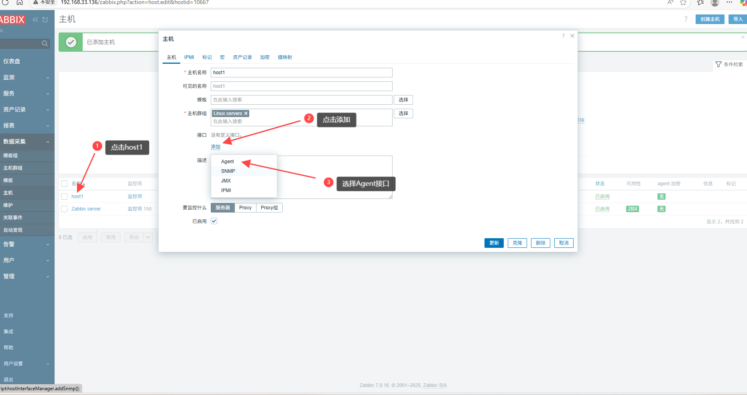Switch to the 资产记录 tab in dialog
Viewport: 747px width, 395px height.
(242, 57)
